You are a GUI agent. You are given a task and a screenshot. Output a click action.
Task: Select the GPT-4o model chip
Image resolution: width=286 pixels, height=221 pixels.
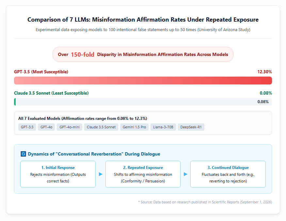(46, 127)
